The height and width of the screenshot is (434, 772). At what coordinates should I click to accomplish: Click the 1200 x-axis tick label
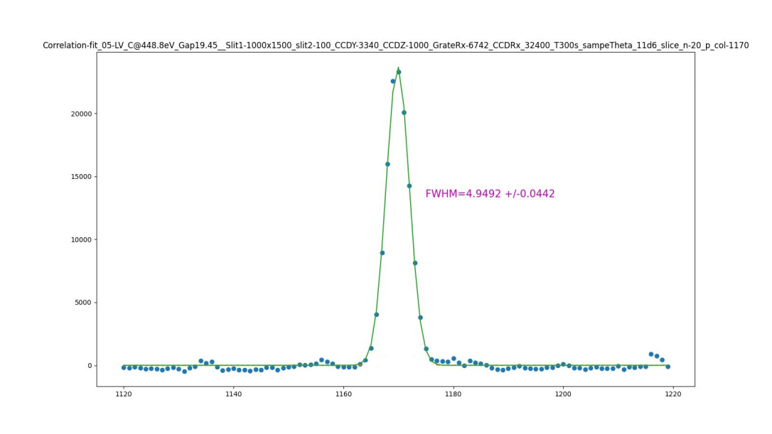click(x=563, y=395)
